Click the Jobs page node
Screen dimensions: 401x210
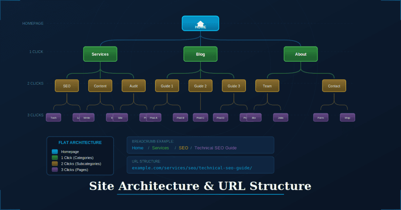280,117
